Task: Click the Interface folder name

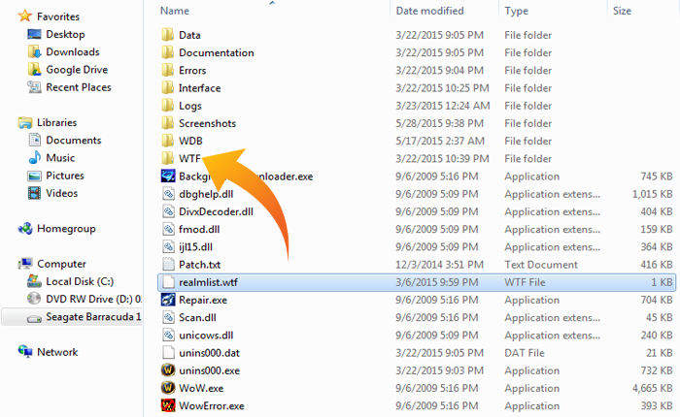Action: point(200,88)
